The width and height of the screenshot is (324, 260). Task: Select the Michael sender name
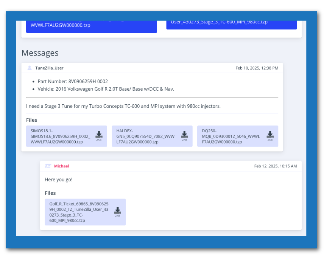point(62,166)
